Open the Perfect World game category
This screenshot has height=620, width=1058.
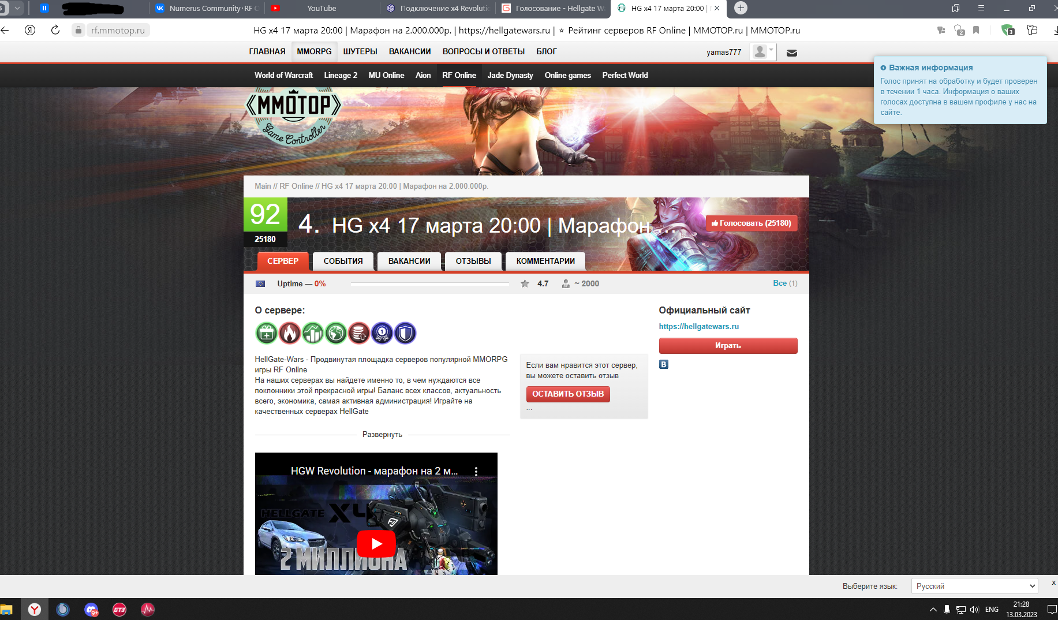point(625,75)
